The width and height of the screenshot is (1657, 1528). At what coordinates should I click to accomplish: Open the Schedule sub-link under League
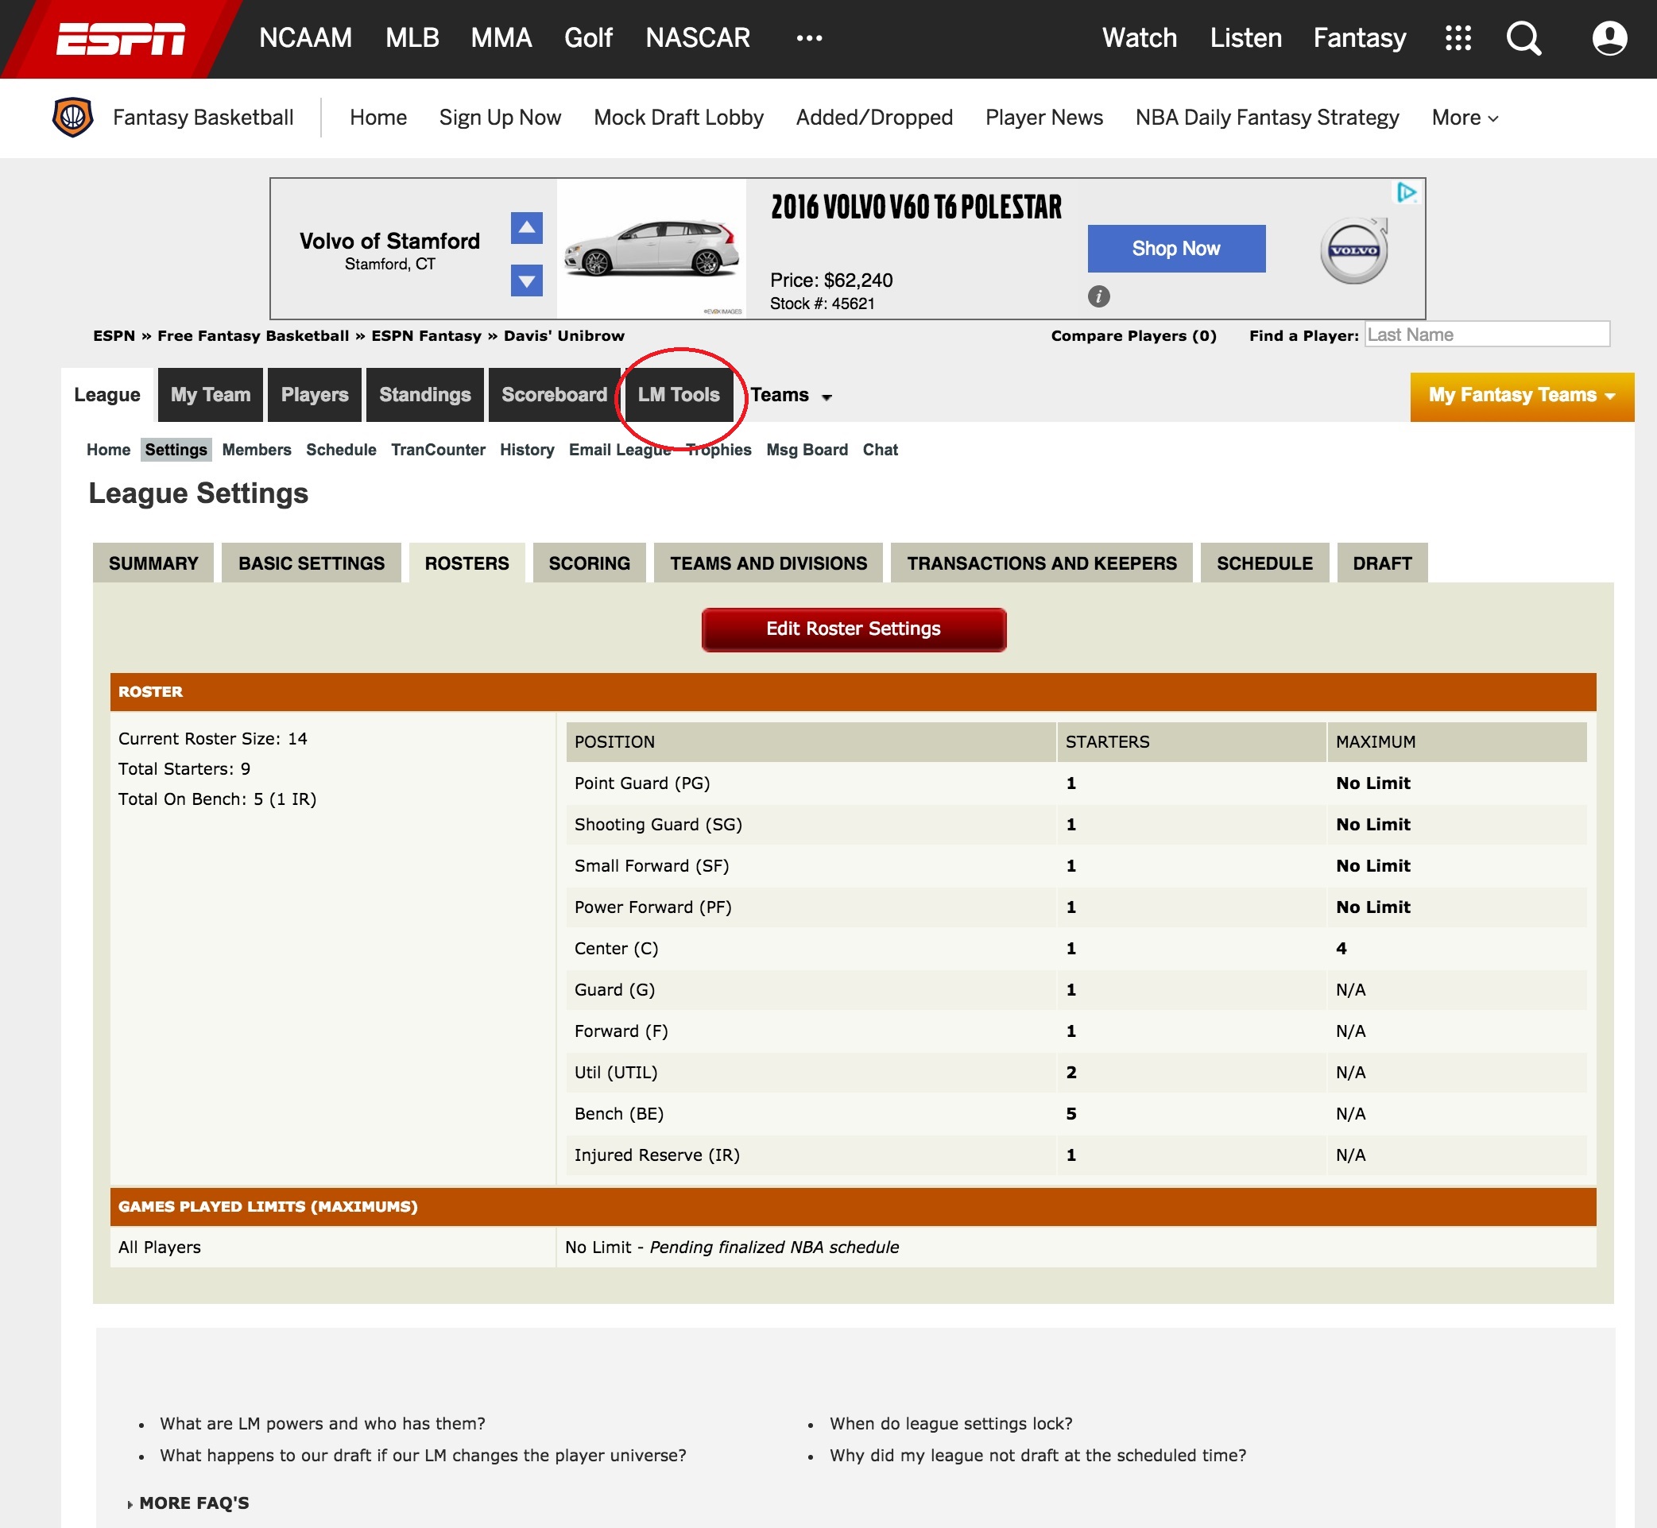(341, 450)
